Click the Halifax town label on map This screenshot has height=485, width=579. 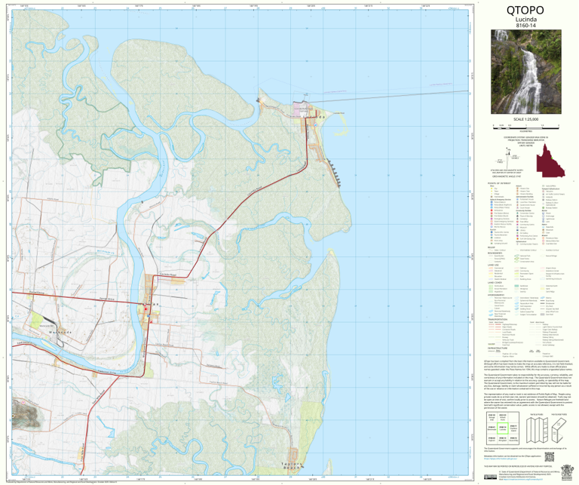pyautogui.click(x=149, y=304)
